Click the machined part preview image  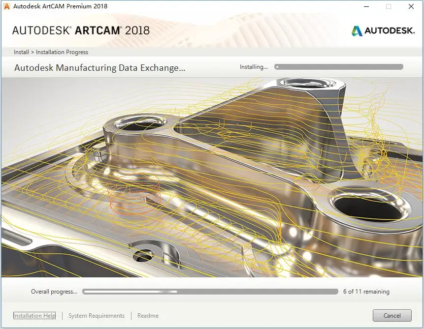pos(212,178)
